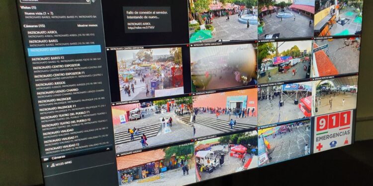
Task: Clear the search field with its X
Action: 88,1
